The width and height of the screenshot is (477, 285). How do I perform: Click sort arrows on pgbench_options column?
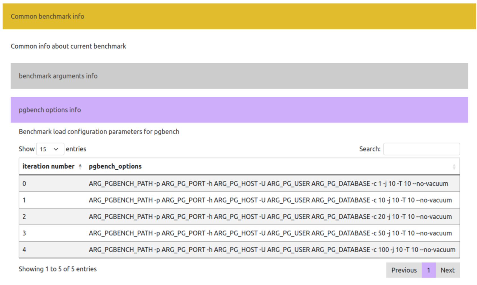pyautogui.click(x=454, y=167)
